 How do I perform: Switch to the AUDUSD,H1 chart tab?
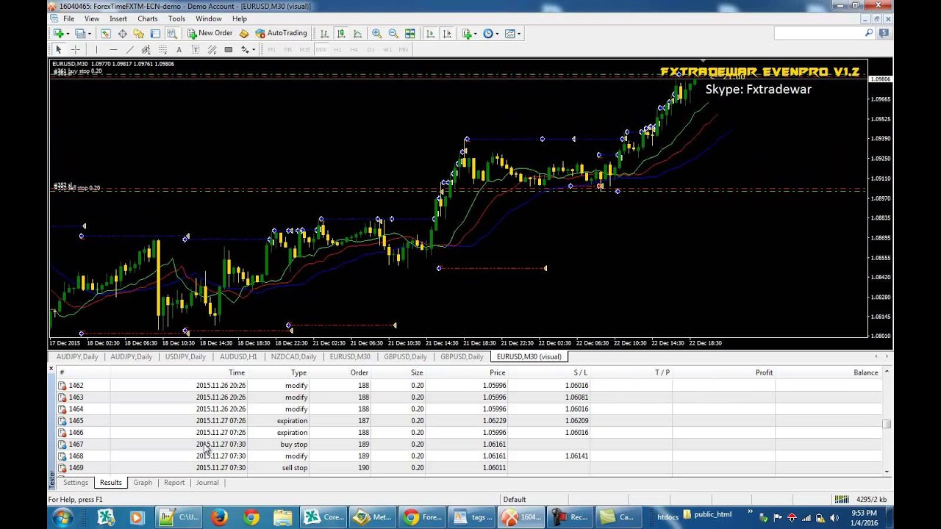238,357
